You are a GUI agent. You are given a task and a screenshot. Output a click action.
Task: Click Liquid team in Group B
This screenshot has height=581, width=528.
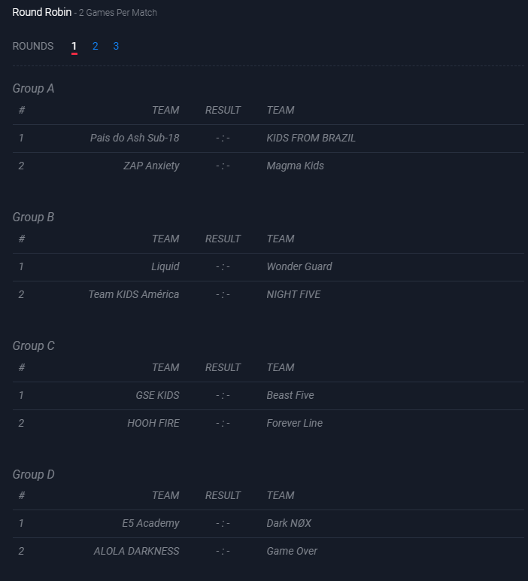[x=165, y=266]
